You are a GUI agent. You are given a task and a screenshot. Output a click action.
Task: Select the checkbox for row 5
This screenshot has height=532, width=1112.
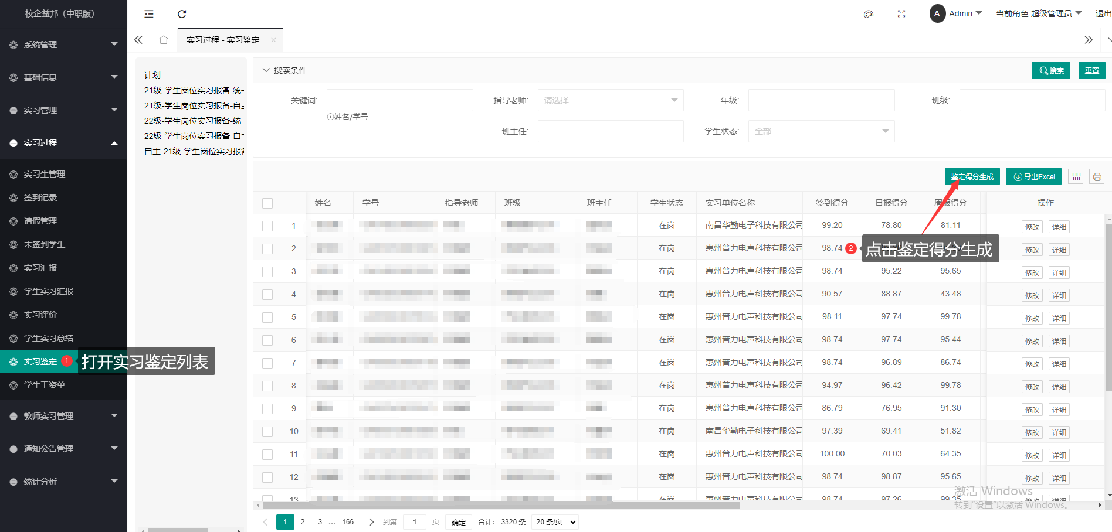(267, 318)
